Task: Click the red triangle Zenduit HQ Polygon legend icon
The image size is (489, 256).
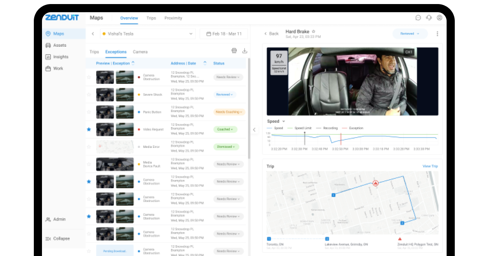Action: click(x=400, y=239)
